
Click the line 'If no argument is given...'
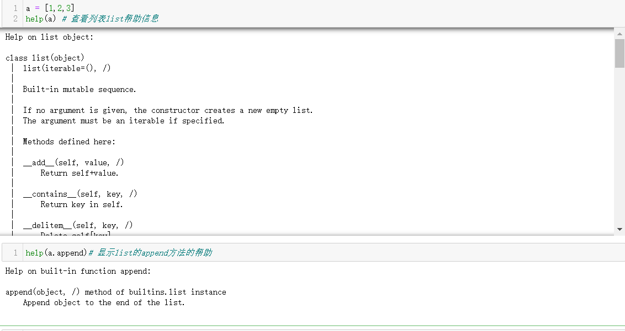pyautogui.click(x=168, y=111)
